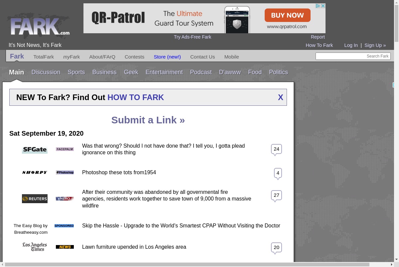Screen dimensions: 399x267
Task: Open the Food tab
Action: pos(255,72)
